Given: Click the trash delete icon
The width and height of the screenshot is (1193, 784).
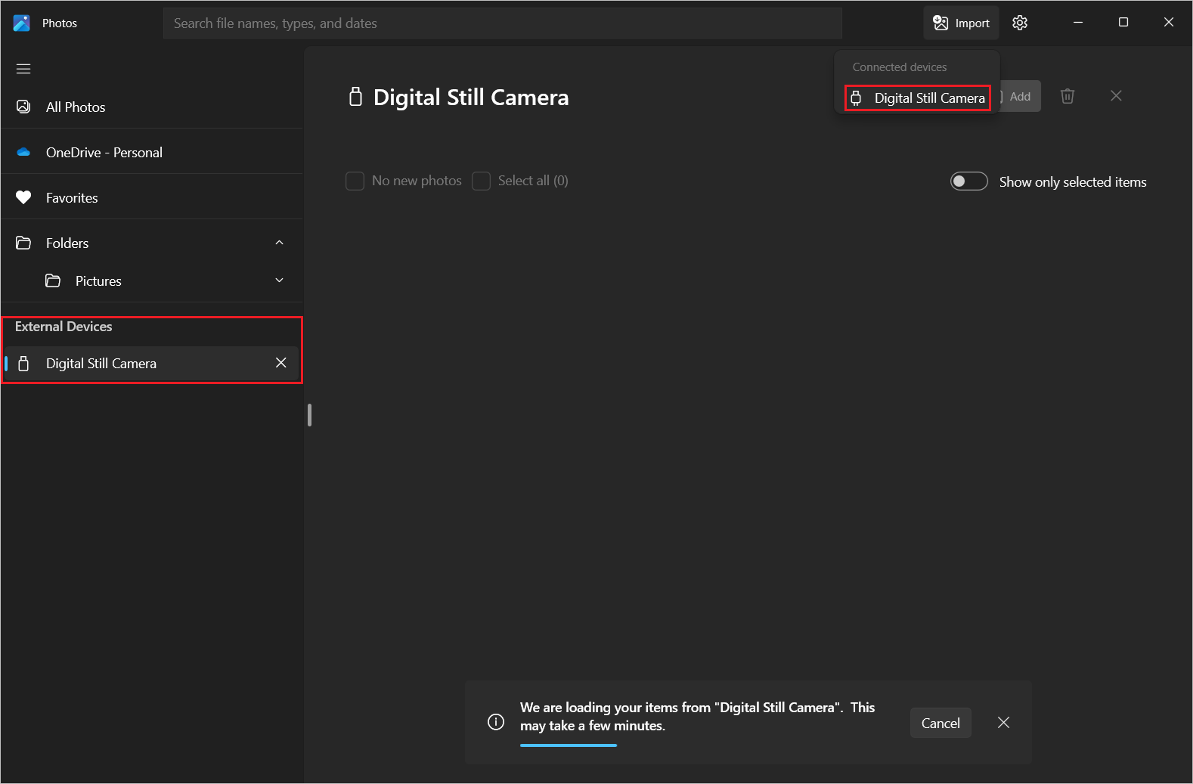Looking at the screenshot, I should tap(1067, 96).
